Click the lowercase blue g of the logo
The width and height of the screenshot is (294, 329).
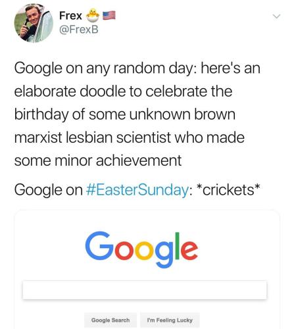tap(164, 255)
